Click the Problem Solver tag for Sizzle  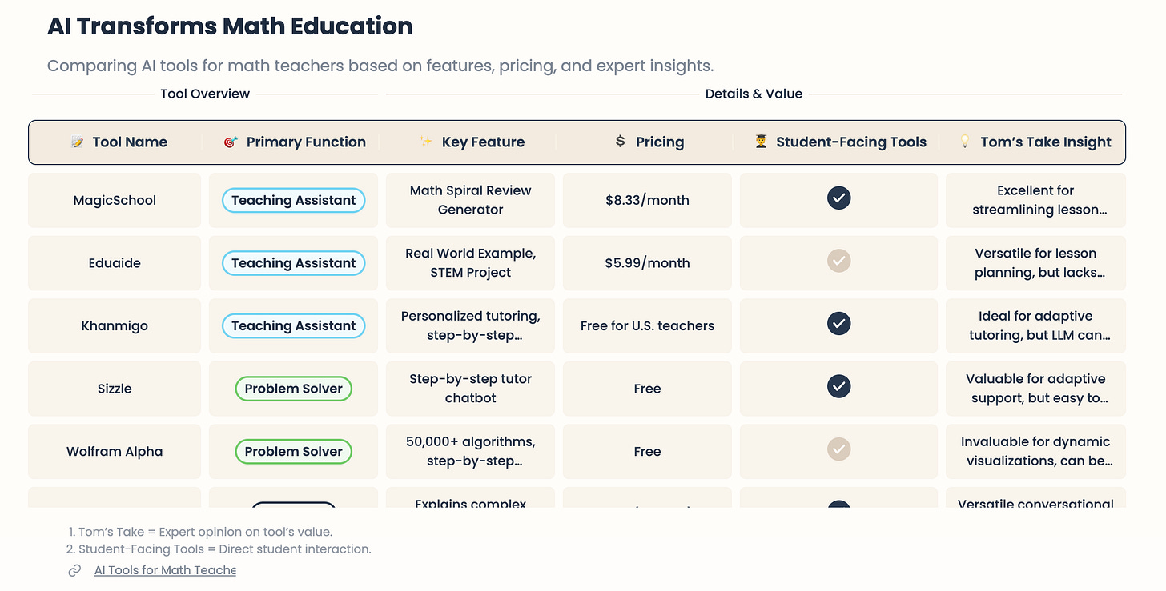293,389
